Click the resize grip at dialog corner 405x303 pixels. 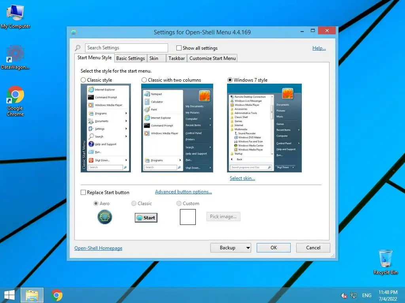click(x=333, y=256)
